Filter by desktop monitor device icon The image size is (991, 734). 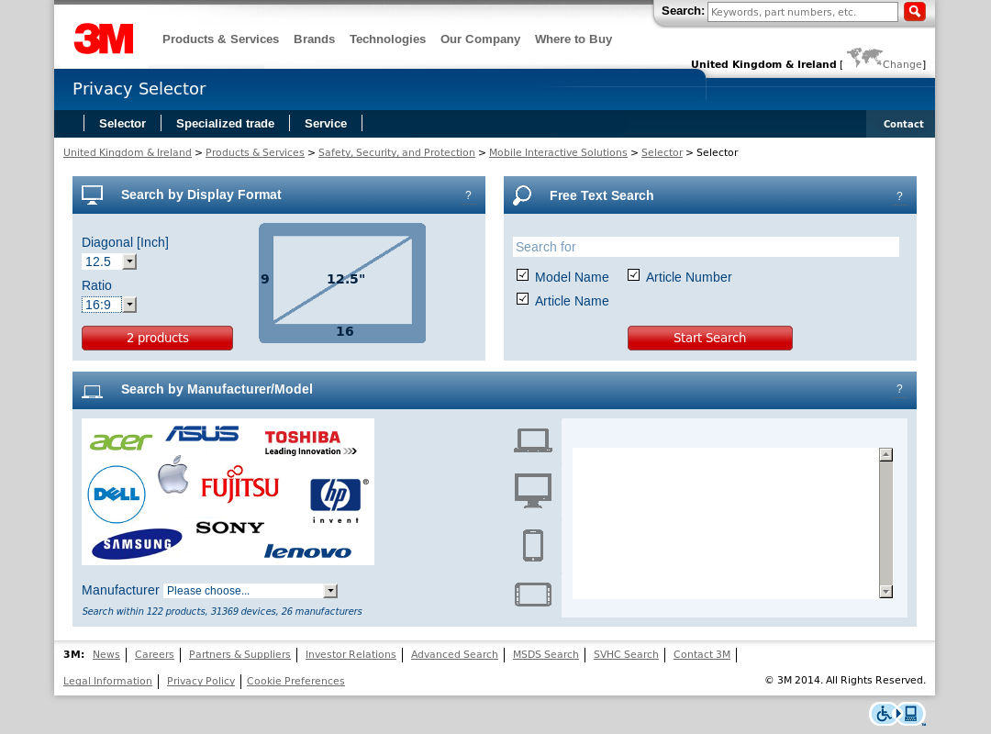(533, 491)
